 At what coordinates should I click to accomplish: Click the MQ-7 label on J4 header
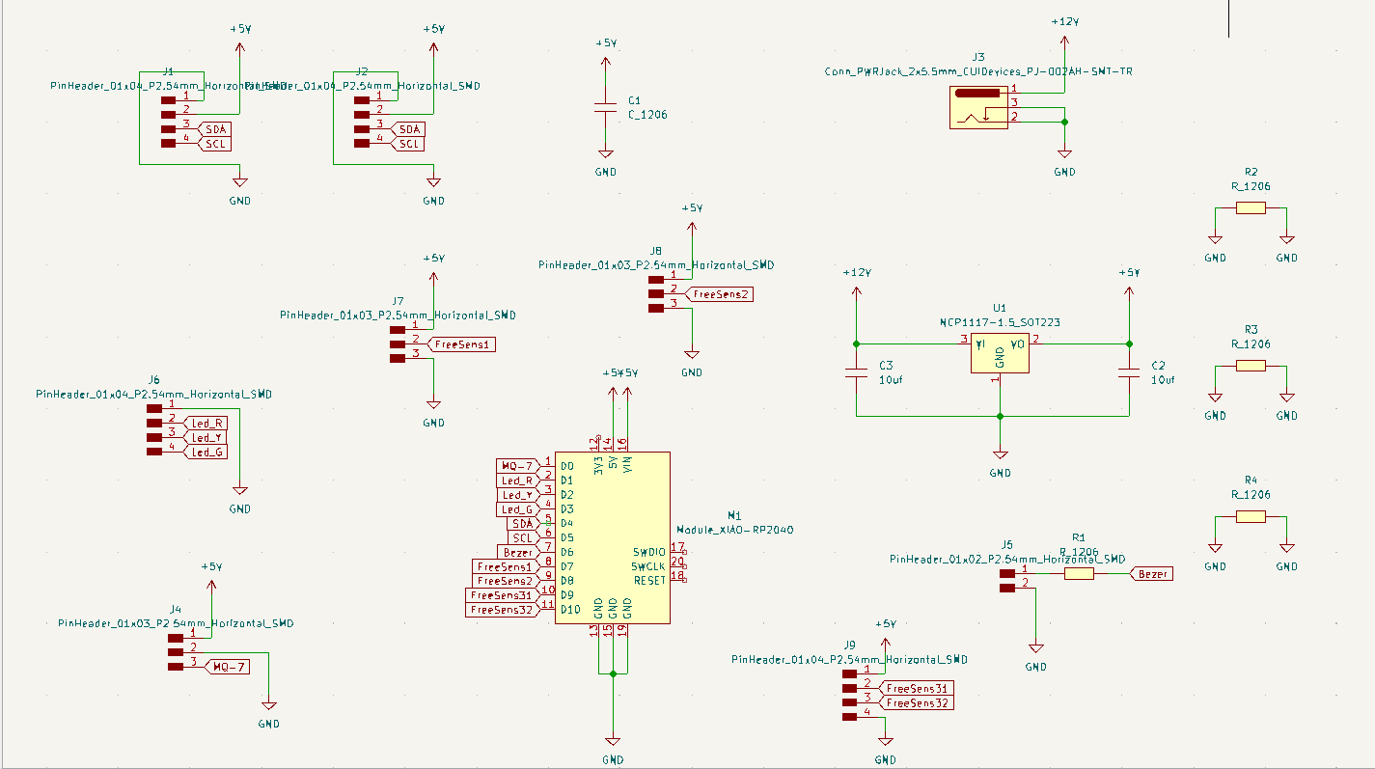point(227,667)
